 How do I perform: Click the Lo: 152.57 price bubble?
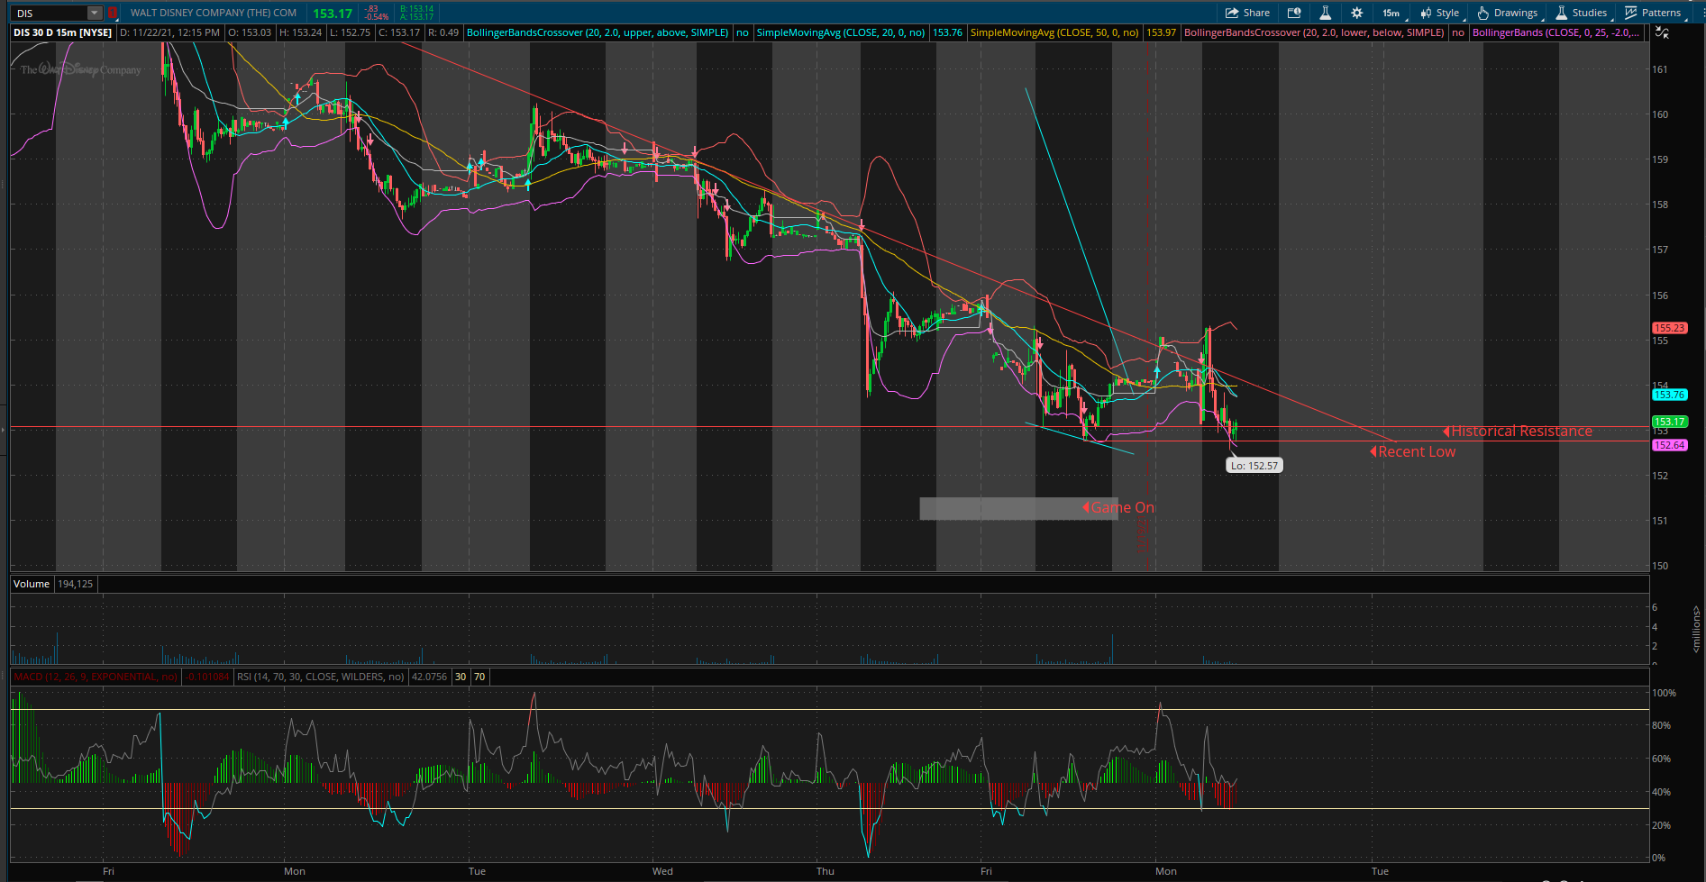pos(1254,466)
